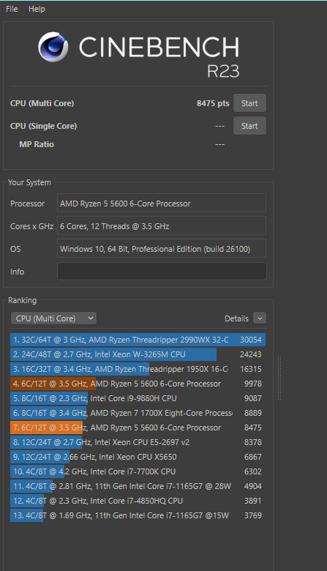The width and height of the screenshot is (327, 571).
Task: Select ranking row 6 Ryzen 7 1700X
Action: pyautogui.click(x=138, y=413)
